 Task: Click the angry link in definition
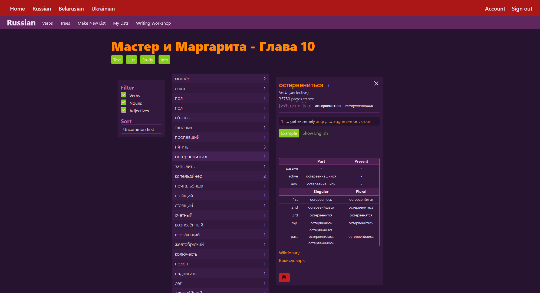click(321, 121)
